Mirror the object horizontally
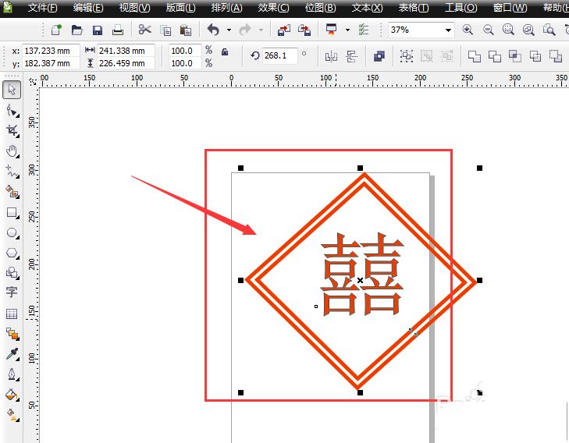Image resolution: width=569 pixels, height=443 pixels. coord(331,56)
